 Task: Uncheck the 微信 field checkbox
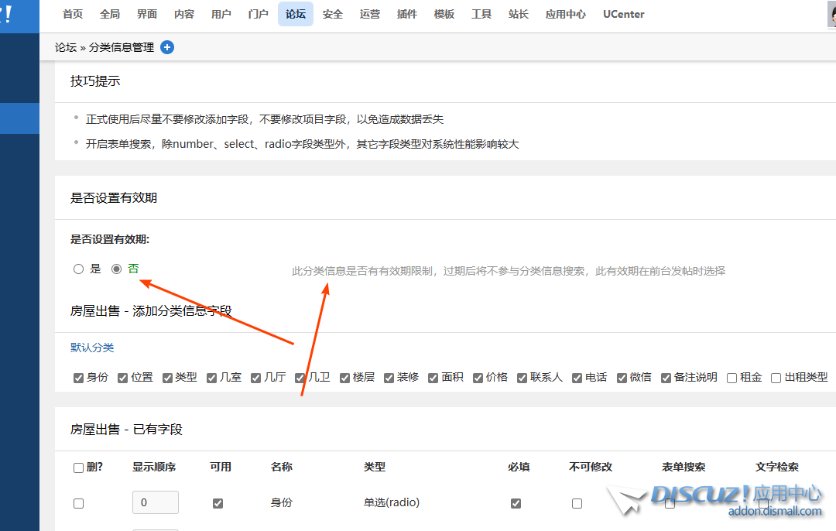(x=622, y=378)
